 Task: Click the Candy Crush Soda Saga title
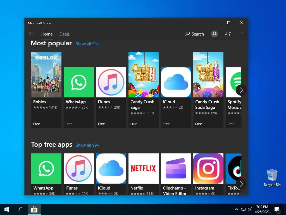coord(207,105)
